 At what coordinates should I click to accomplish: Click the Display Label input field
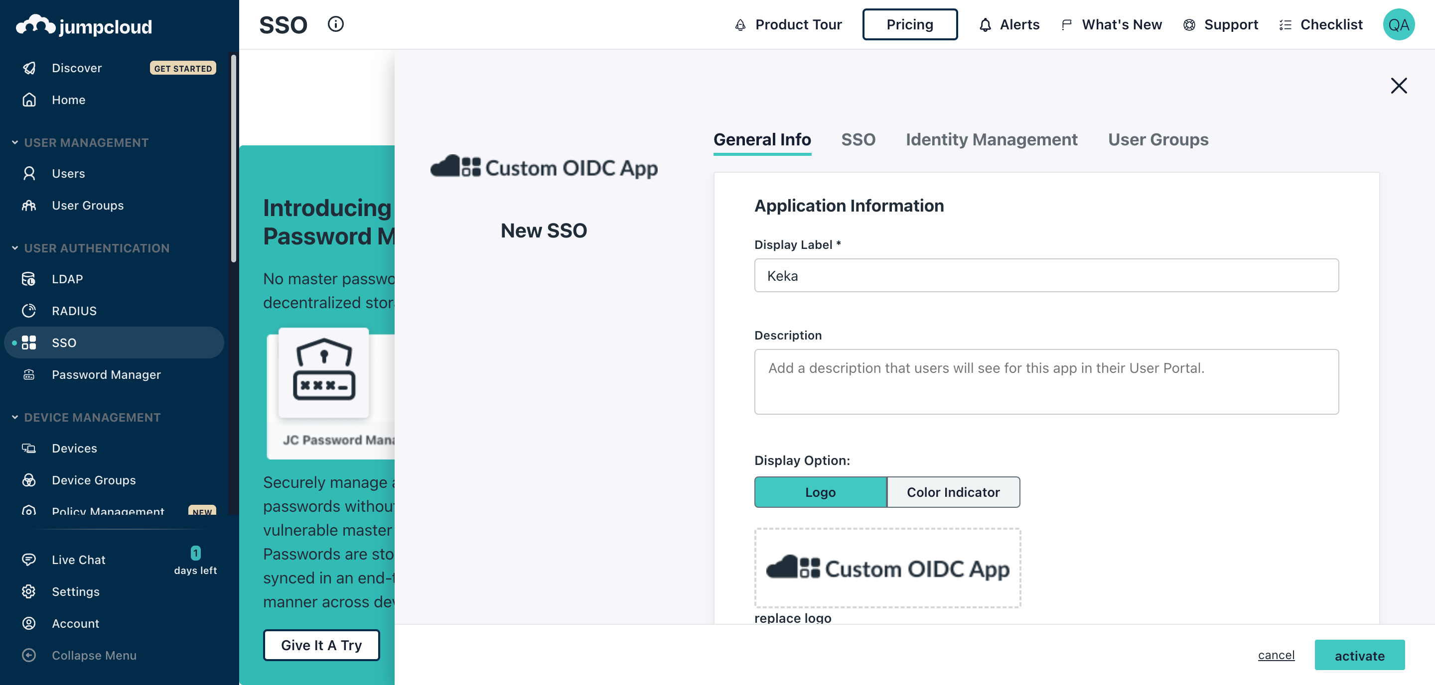[1046, 275]
